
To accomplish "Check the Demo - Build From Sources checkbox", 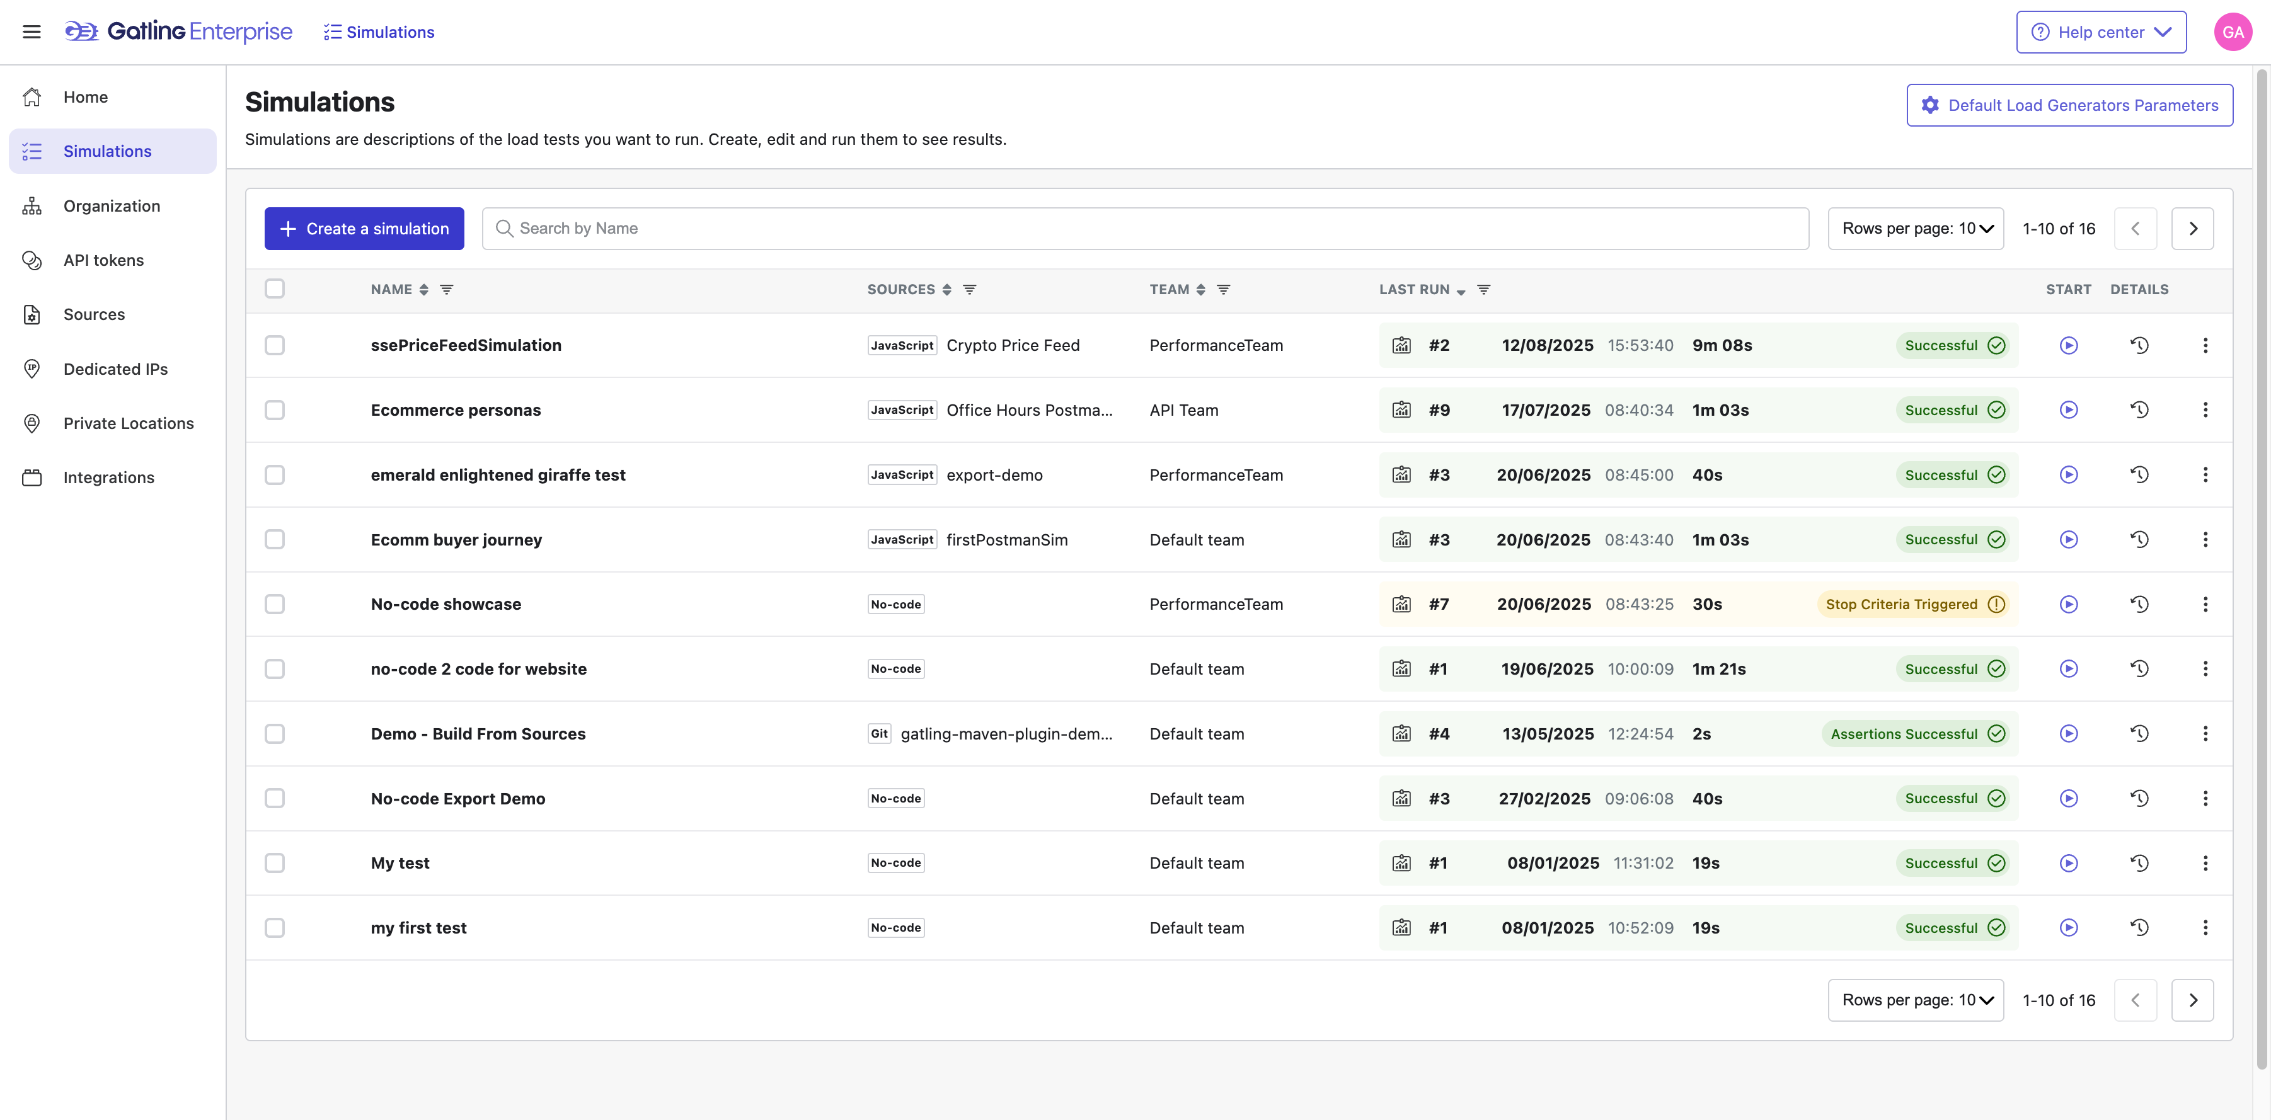I will [x=275, y=734].
